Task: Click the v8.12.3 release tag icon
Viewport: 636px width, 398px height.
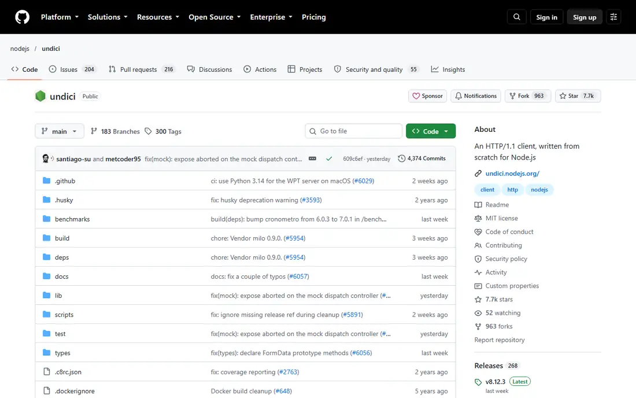Action: pyautogui.click(x=478, y=382)
